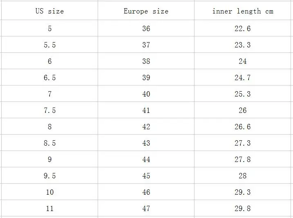Select the "Europe size" header cell
Screen dimensions: 293x218
click(x=146, y=11)
